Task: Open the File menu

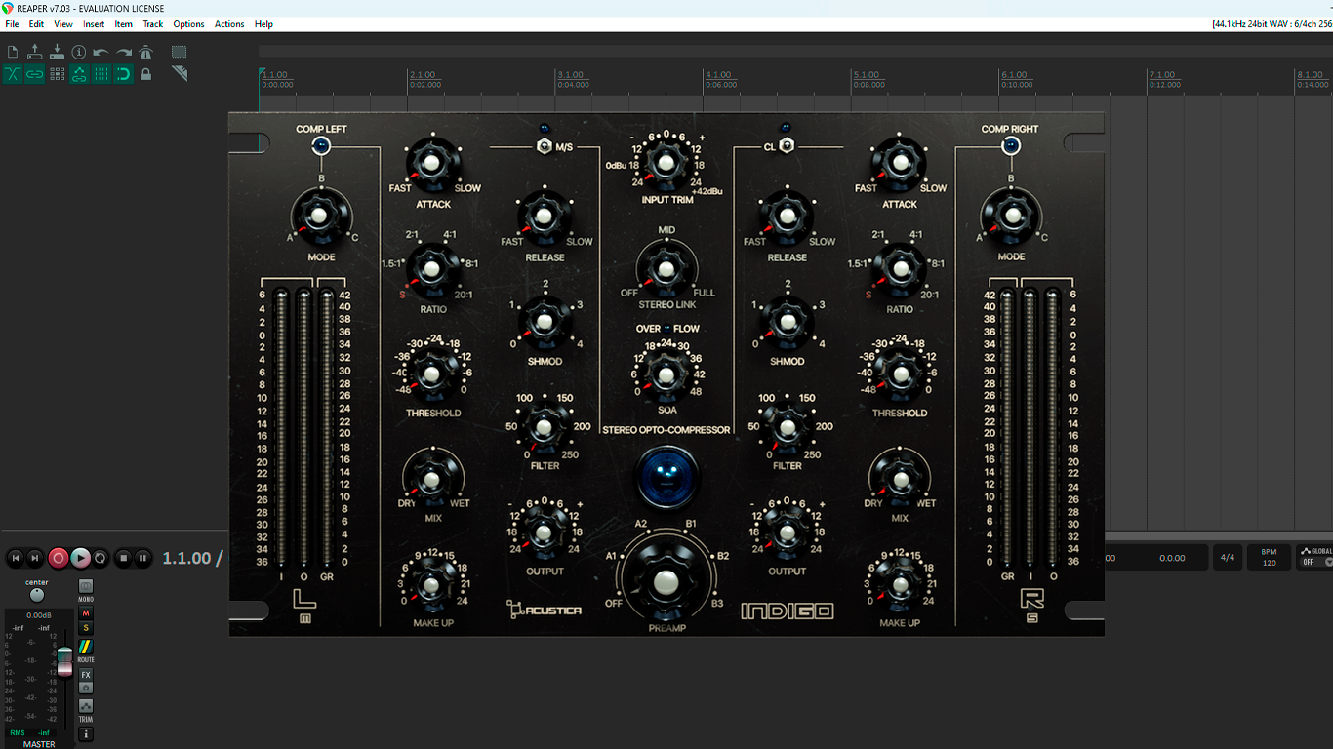Action: (12, 24)
